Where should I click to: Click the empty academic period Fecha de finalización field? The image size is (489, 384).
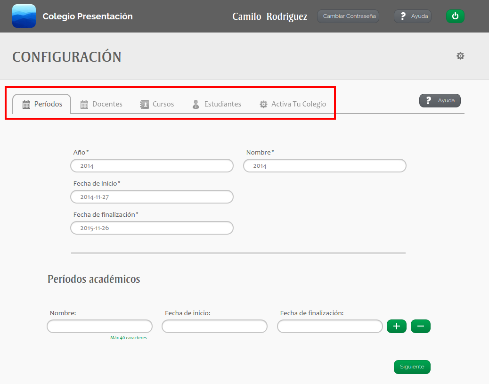pyautogui.click(x=330, y=326)
